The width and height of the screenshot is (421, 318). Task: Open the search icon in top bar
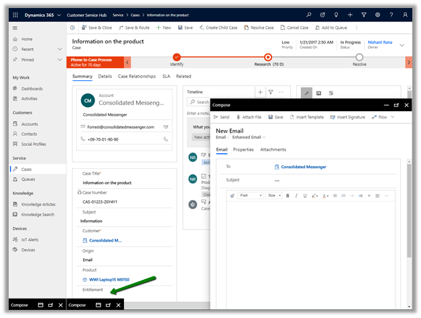click(308, 14)
